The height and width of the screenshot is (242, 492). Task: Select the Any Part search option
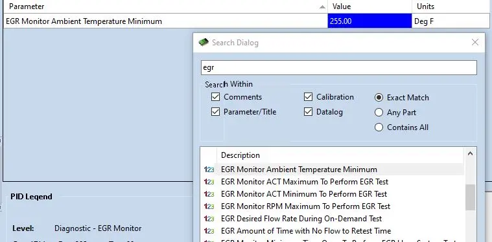pos(379,112)
